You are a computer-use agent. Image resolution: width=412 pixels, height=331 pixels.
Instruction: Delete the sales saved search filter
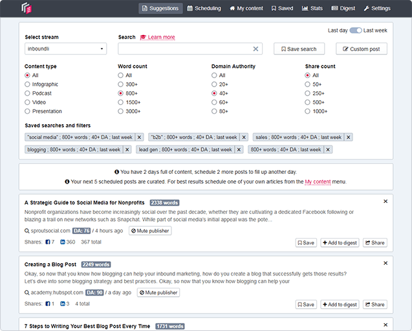click(x=348, y=137)
